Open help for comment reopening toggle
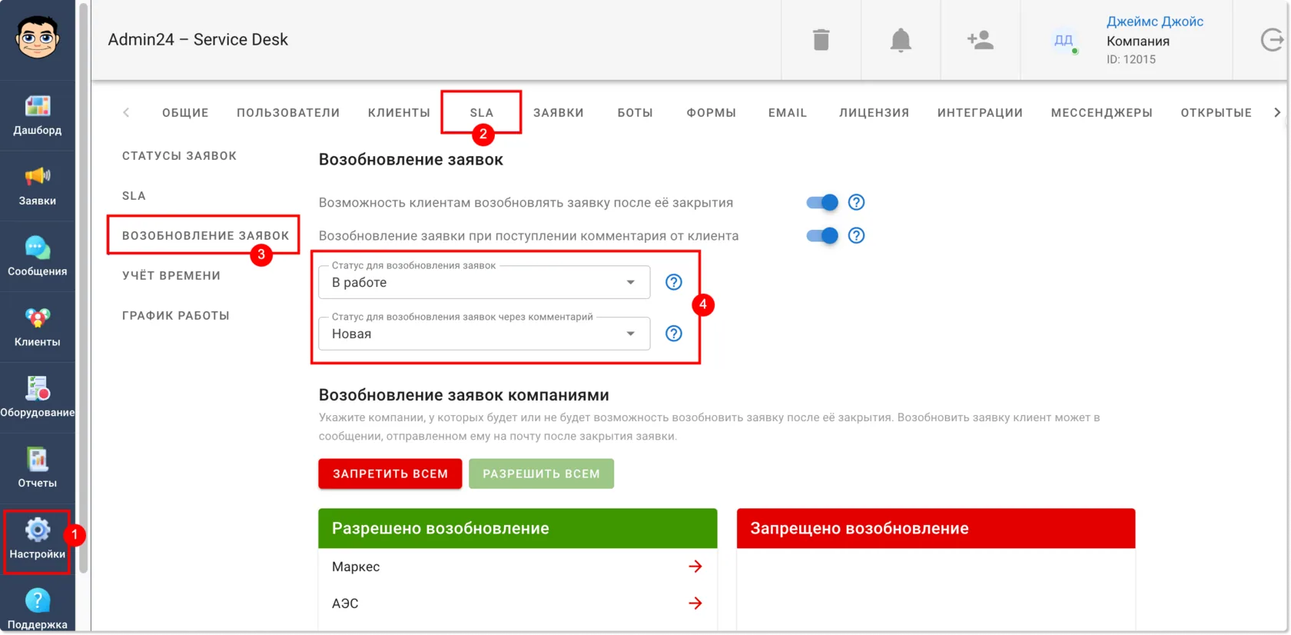The width and height of the screenshot is (1291, 635). tap(856, 235)
